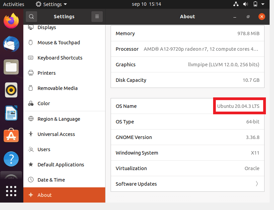Restore the Settings window size
The width and height of the screenshot is (274, 210).
point(248,17)
